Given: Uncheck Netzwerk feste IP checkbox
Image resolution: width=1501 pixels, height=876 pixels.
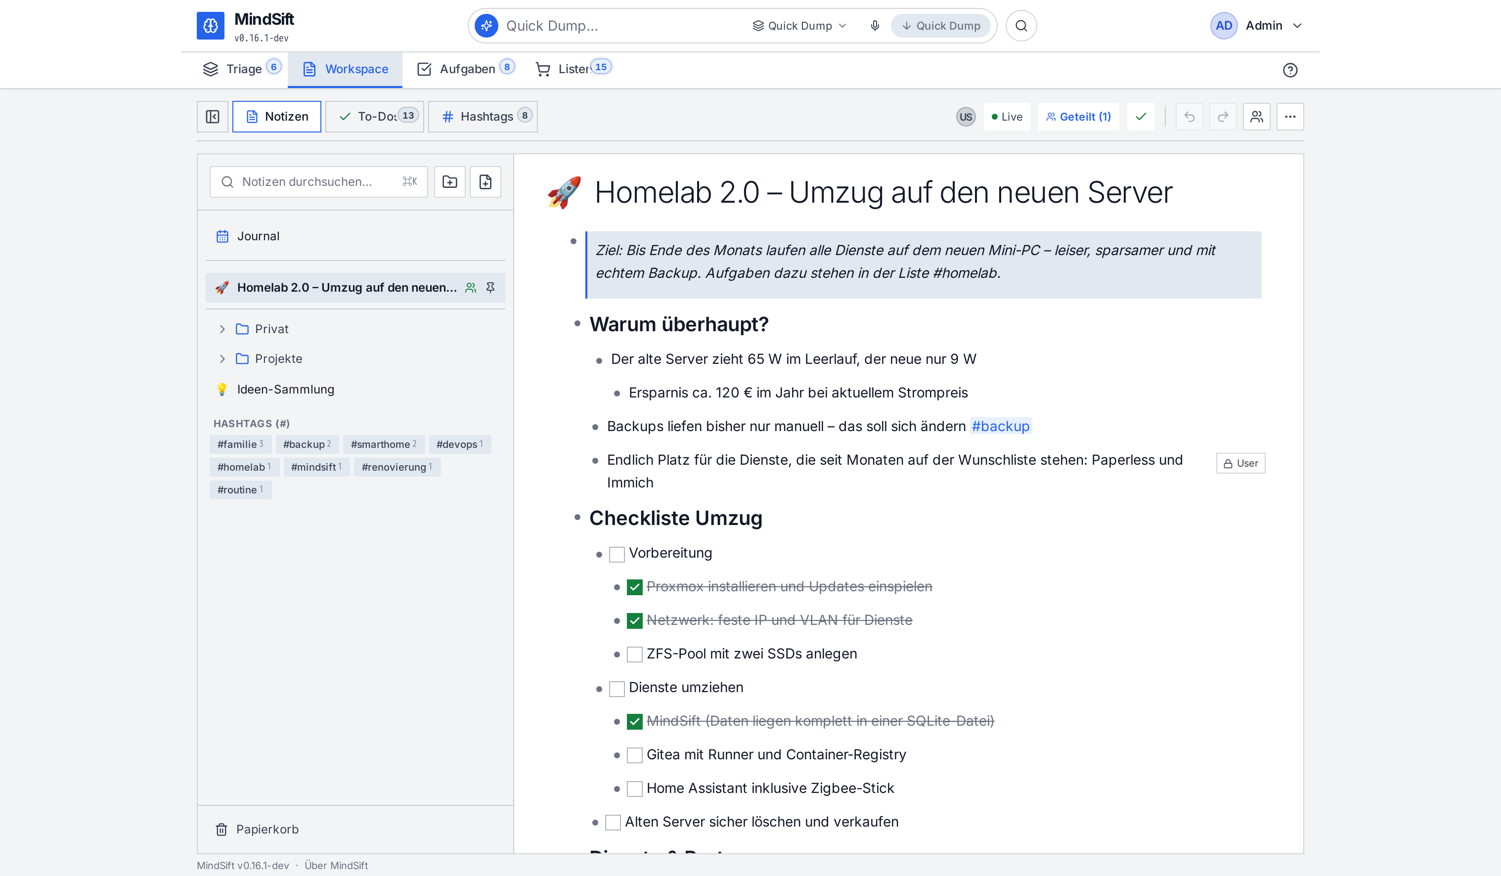Looking at the screenshot, I should tap(634, 621).
